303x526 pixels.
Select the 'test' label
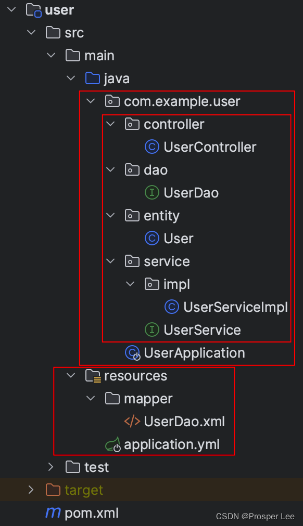click(96, 467)
